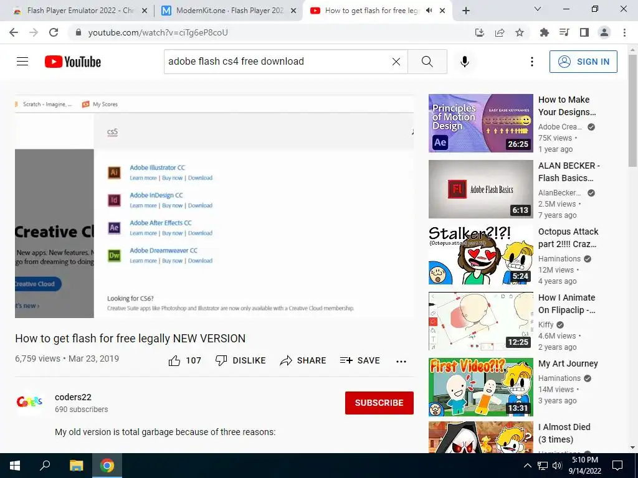638x478 pixels.
Task: Mute the YouTube tab audio icon
Action: pos(429,11)
